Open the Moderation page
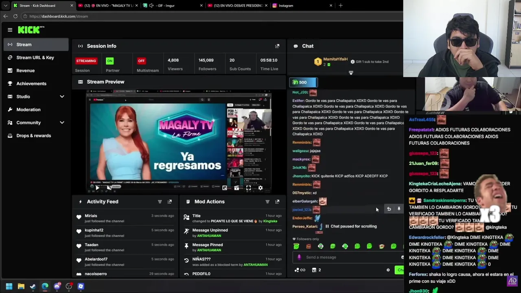The width and height of the screenshot is (521, 293). (x=36, y=109)
